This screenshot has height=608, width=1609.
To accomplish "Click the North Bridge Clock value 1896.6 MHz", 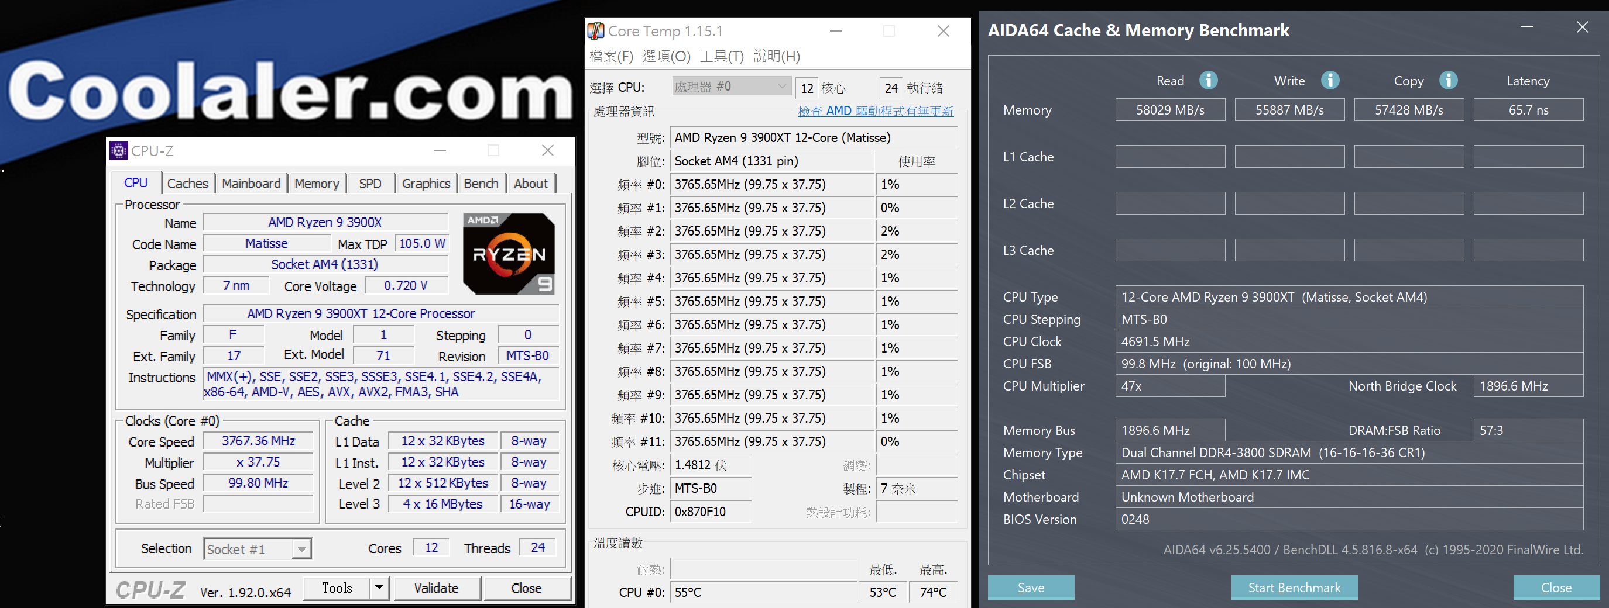I will tap(1528, 386).
